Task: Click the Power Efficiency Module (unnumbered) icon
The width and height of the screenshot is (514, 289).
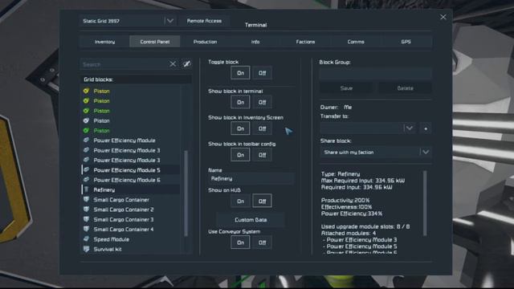Action: click(x=86, y=140)
